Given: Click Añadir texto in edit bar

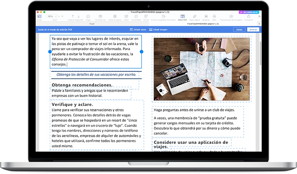Looking at the screenshot, I should coord(138,30).
